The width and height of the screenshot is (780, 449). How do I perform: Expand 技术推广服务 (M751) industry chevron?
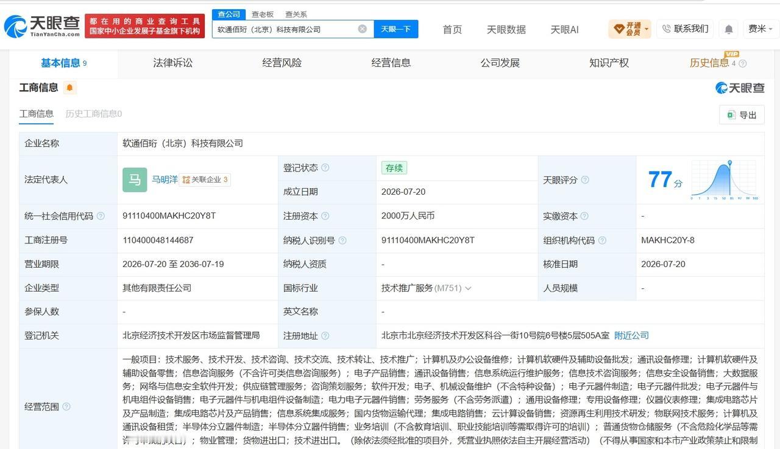click(467, 288)
